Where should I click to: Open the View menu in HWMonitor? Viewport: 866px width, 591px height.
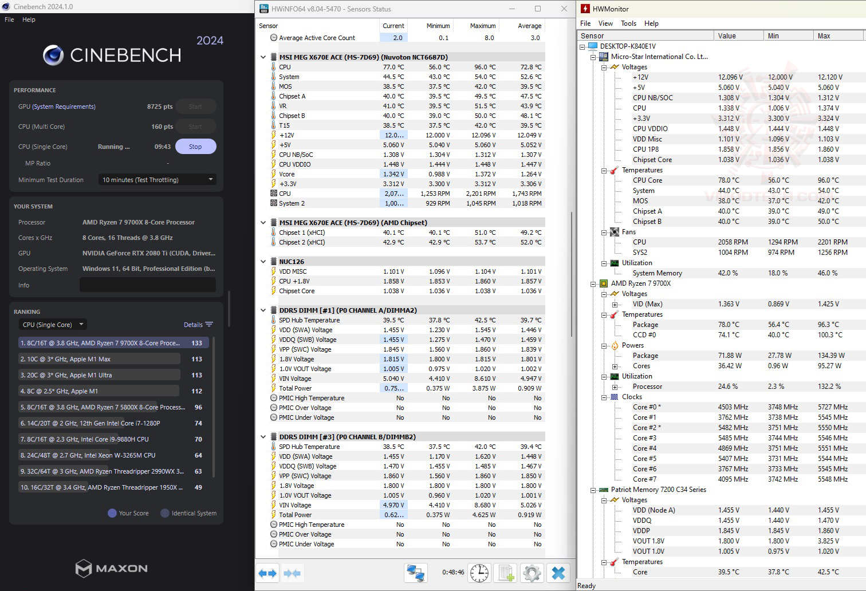pos(605,23)
